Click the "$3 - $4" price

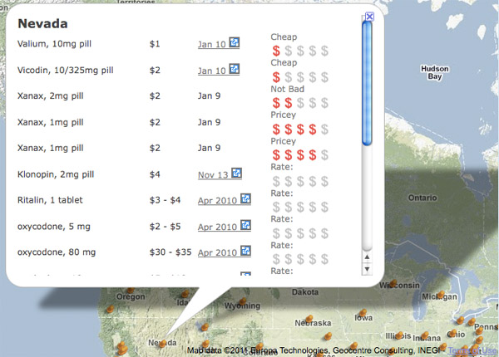point(165,200)
